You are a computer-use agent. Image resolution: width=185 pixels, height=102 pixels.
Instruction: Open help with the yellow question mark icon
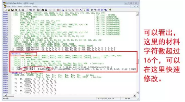tap(110, 10)
